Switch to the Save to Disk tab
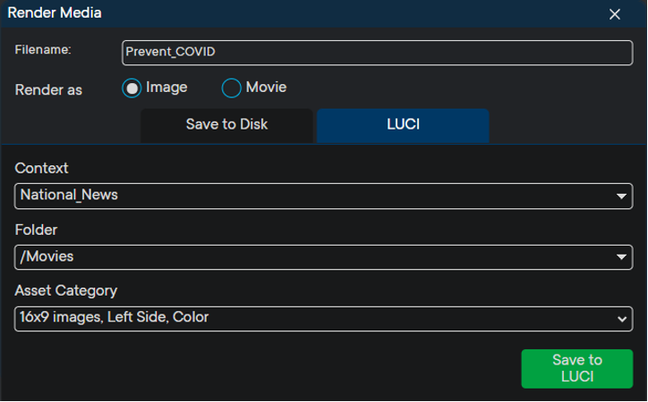Screen dimensions: 648x402 pos(226,125)
